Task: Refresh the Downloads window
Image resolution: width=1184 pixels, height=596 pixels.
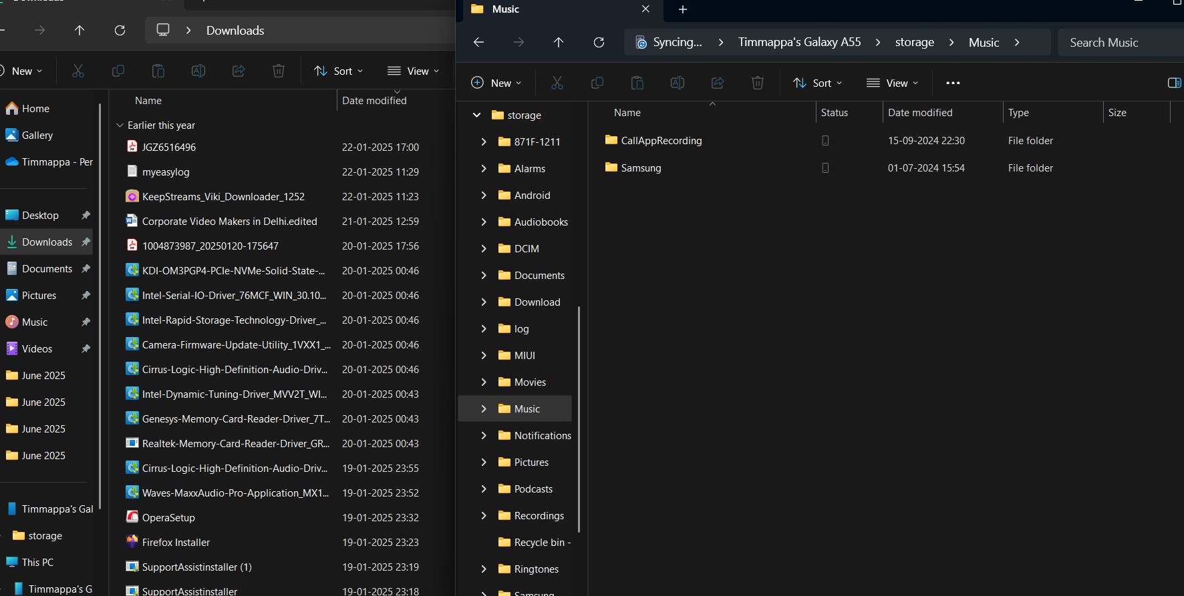Action: (120, 30)
